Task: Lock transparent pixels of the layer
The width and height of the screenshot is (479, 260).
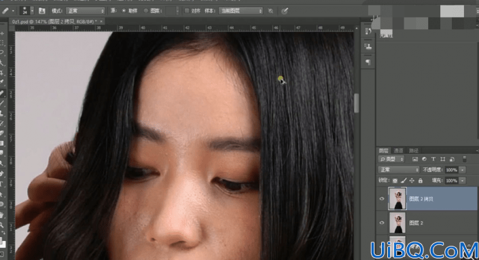Action: click(395, 181)
